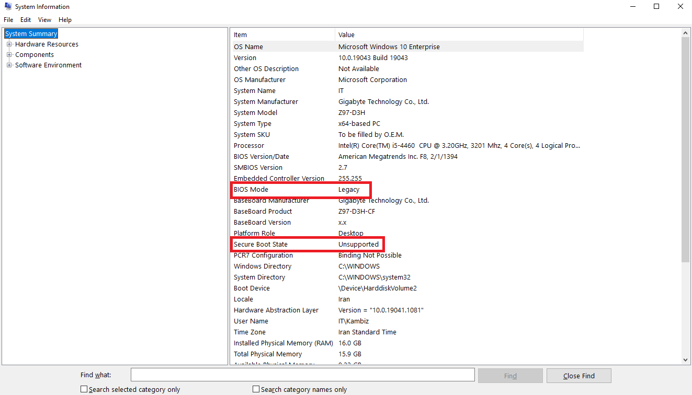This screenshot has width=692, height=395.
Task: Click the Microsoft Windows 10 Enterprise value
Action: [389, 47]
